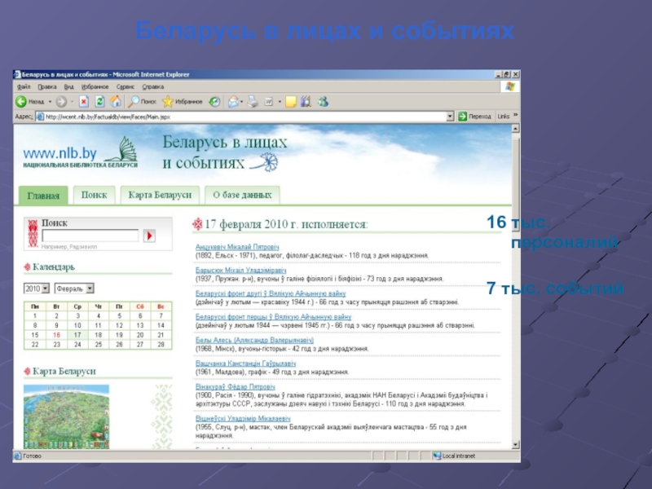Screen dimensions: 652x489
Task: Click the www.nlb.by library logo
Action: 80,153
